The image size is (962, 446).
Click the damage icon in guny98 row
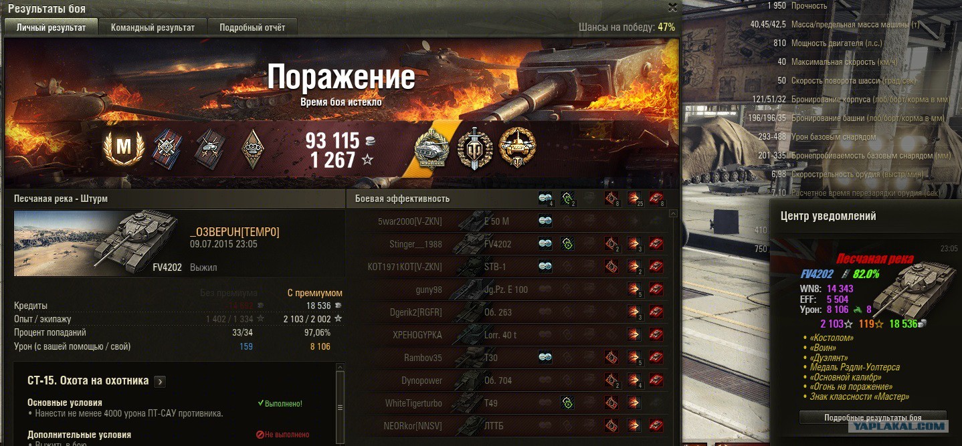(634, 290)
